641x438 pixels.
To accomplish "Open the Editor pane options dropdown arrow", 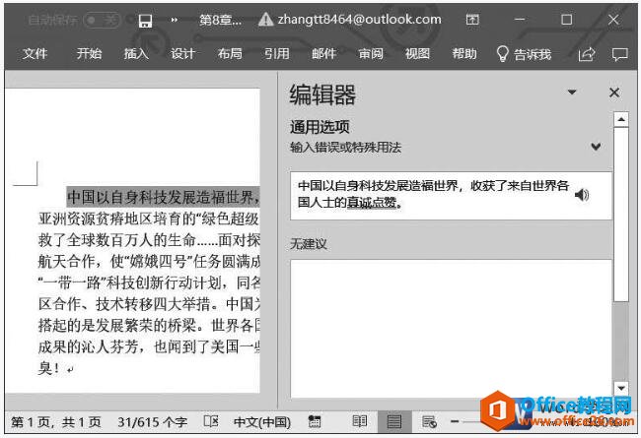I will click(571, 93).
